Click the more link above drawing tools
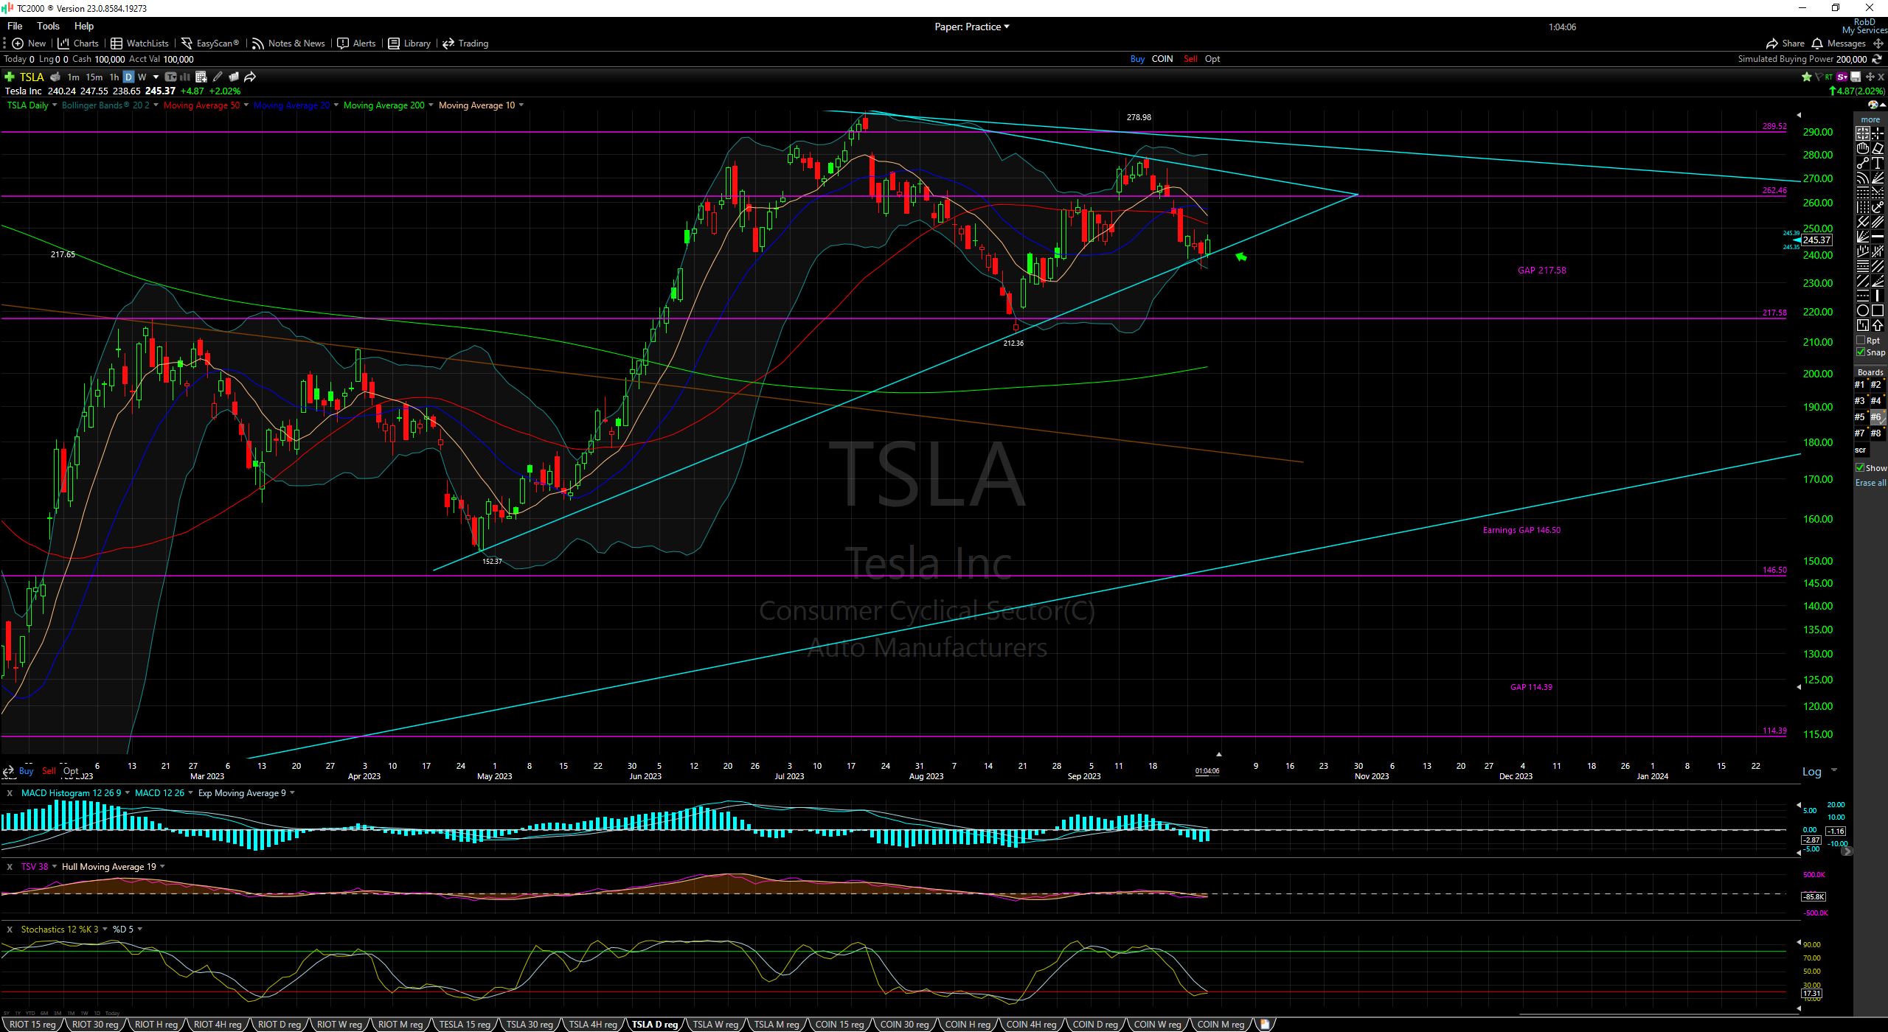 1870,119
